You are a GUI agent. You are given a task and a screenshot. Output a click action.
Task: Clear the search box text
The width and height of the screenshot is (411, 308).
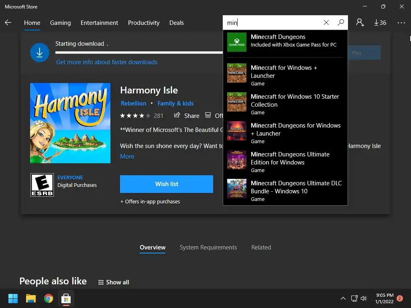click(326, 22)
